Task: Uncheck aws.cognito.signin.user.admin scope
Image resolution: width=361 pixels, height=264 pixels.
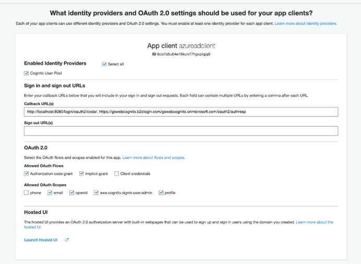Action: pos(96,193)
